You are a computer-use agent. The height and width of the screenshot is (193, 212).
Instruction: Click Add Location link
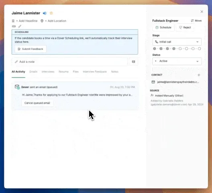tap(55, 21)
